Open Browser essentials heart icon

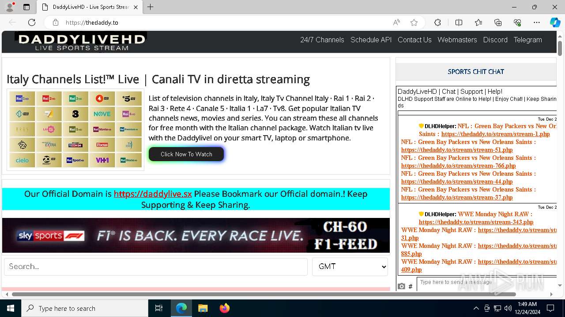pyautogui.click(x=517, y=22)
